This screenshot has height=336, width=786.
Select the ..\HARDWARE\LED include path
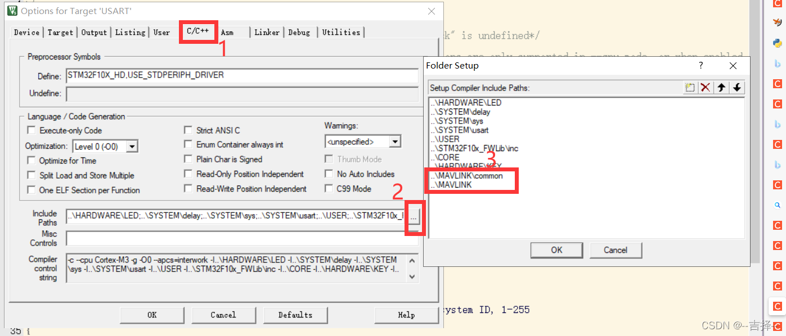tap(466, 103)
